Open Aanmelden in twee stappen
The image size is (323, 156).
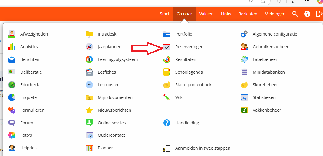coord(203,148)
